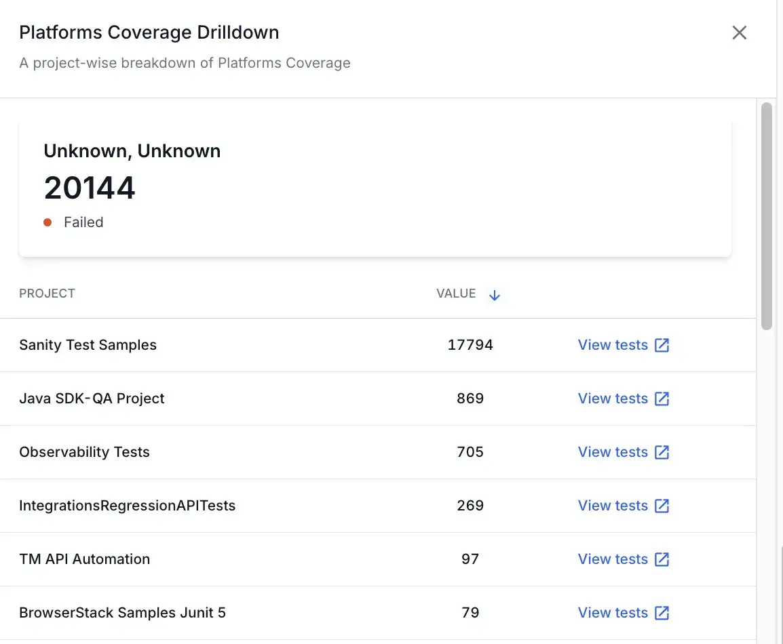Click external-link icon for BrowserStack Samples Junit 5
The height and width of the screenshot is (644, 783).
pos(662,613)
